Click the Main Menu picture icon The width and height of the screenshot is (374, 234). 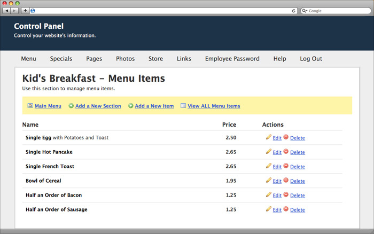pyautogui.click(x=30, y=105)
